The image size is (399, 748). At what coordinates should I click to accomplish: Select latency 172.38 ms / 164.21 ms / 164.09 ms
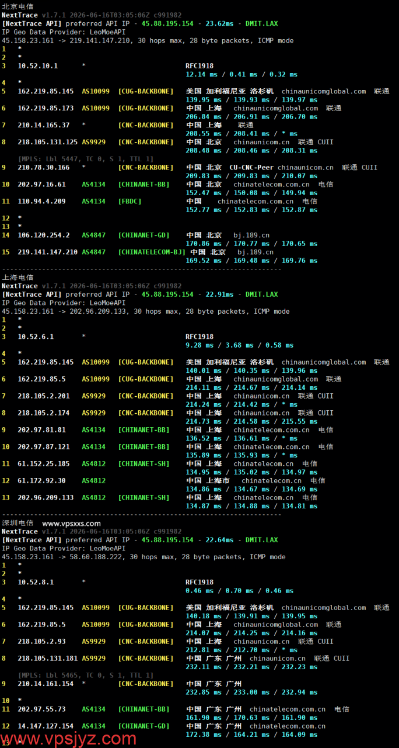click(x=251, y=735)
